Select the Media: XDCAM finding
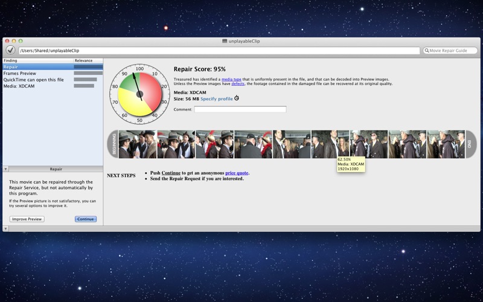This screenshot has height=302, width=483. [x=53, y=86]
